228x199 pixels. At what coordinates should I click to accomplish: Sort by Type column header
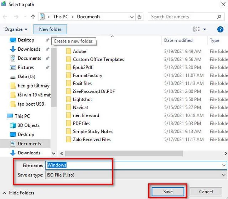(214, 40)
